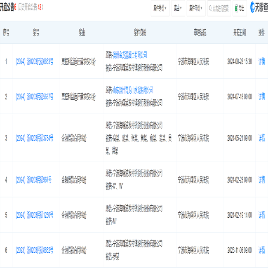
Task: Select date cell 2024-02-19 14:00
Action: click(240, 215)
